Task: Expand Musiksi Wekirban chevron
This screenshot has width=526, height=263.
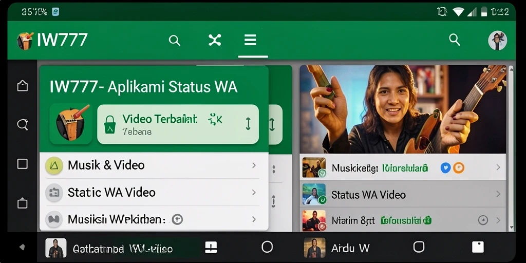Action: click(254, 219)
